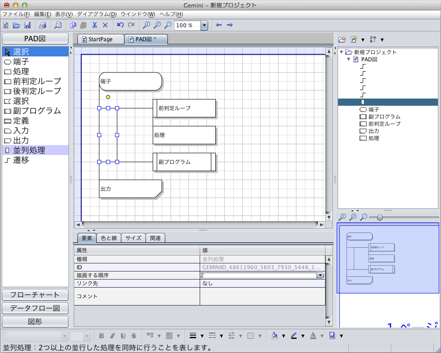
Task: Open the line width dropdown arrow
Action: click(x=202, y=336)
